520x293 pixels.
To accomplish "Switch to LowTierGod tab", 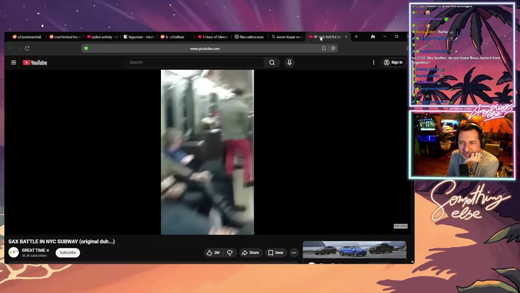I will point(65,37).
